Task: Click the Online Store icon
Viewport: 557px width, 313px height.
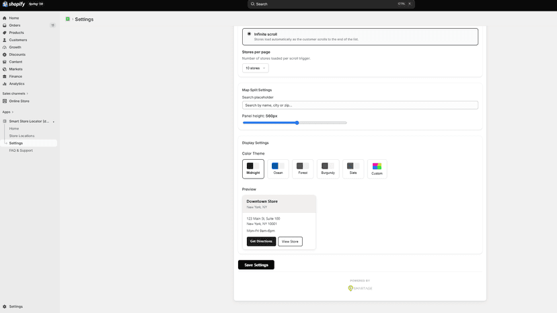Action: point(5,101)
